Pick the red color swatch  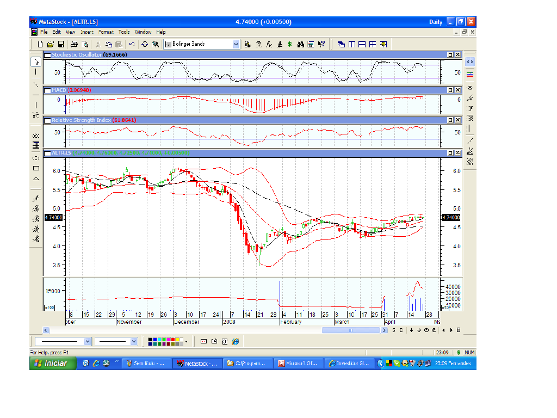pyautogui.click(x=172, y=340)
